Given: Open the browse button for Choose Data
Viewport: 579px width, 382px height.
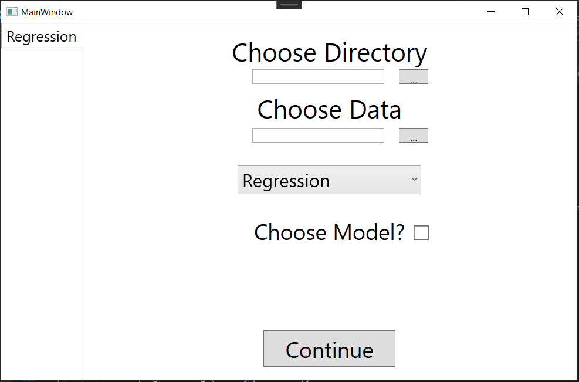Looking at the screenshot, I should point(414,136).
